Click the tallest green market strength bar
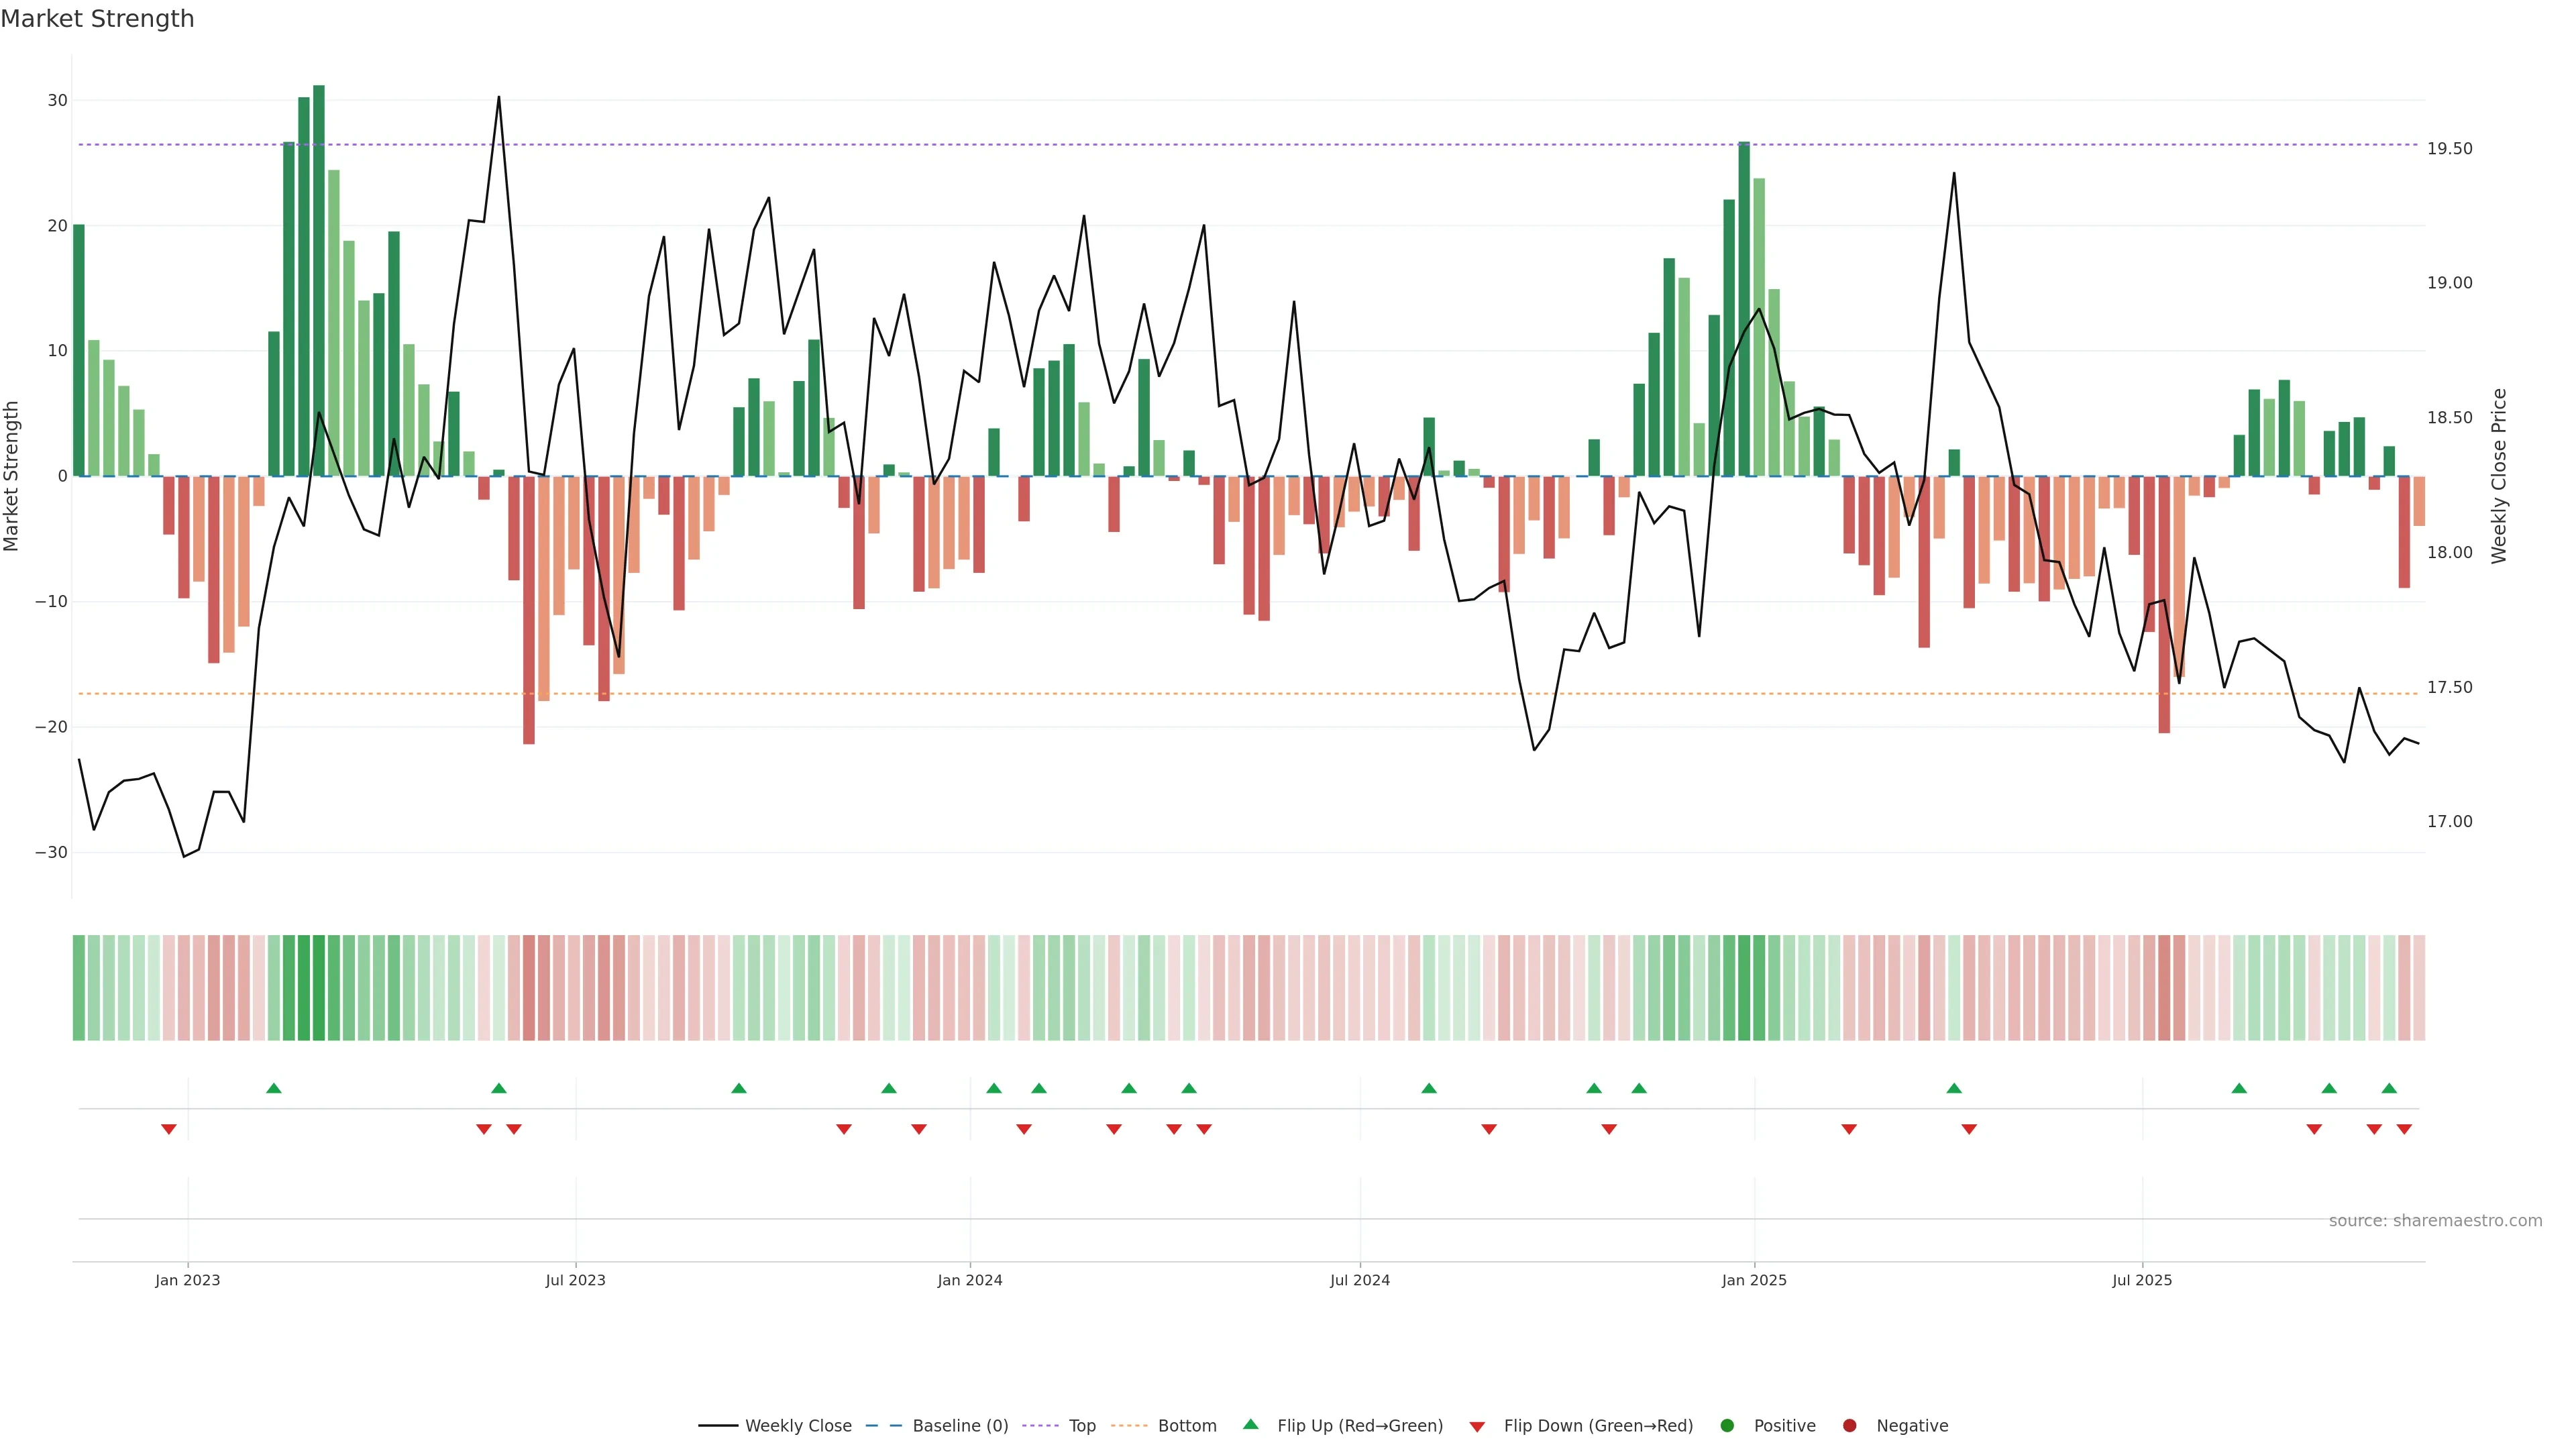The height and width of the screenshot is (1449, 2576). (x=319, y=280)
